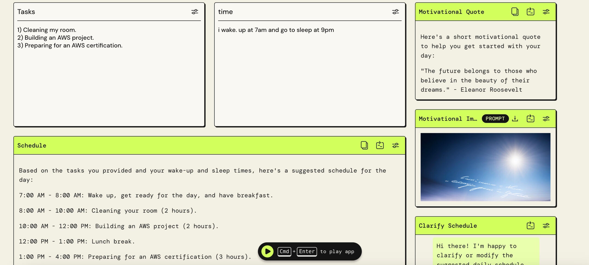
Task: Open Motivational Quote settings sliders icon
Action: click(x=546, y=12)
